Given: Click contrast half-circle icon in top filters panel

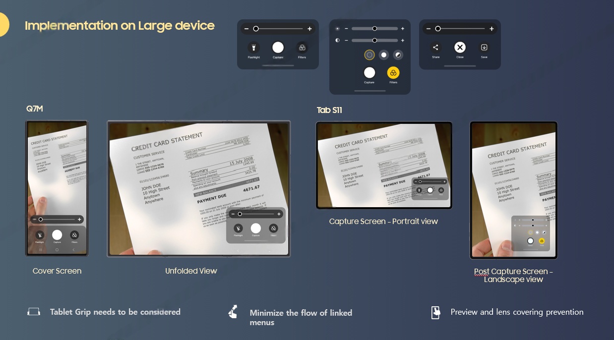Looking at the screenshot, I should 337,40.
